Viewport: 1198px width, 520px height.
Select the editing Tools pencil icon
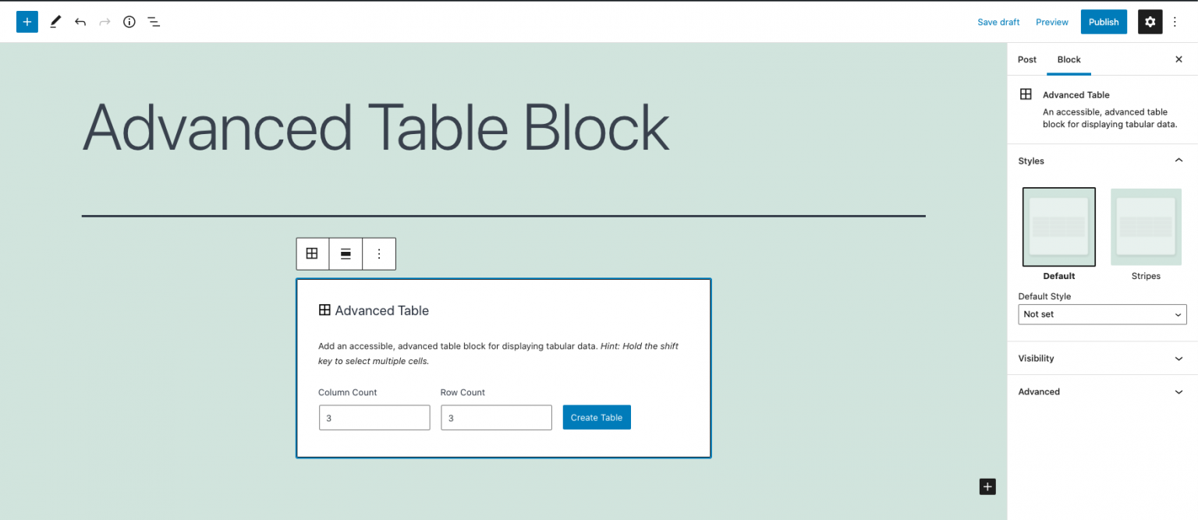coord(55,21)
